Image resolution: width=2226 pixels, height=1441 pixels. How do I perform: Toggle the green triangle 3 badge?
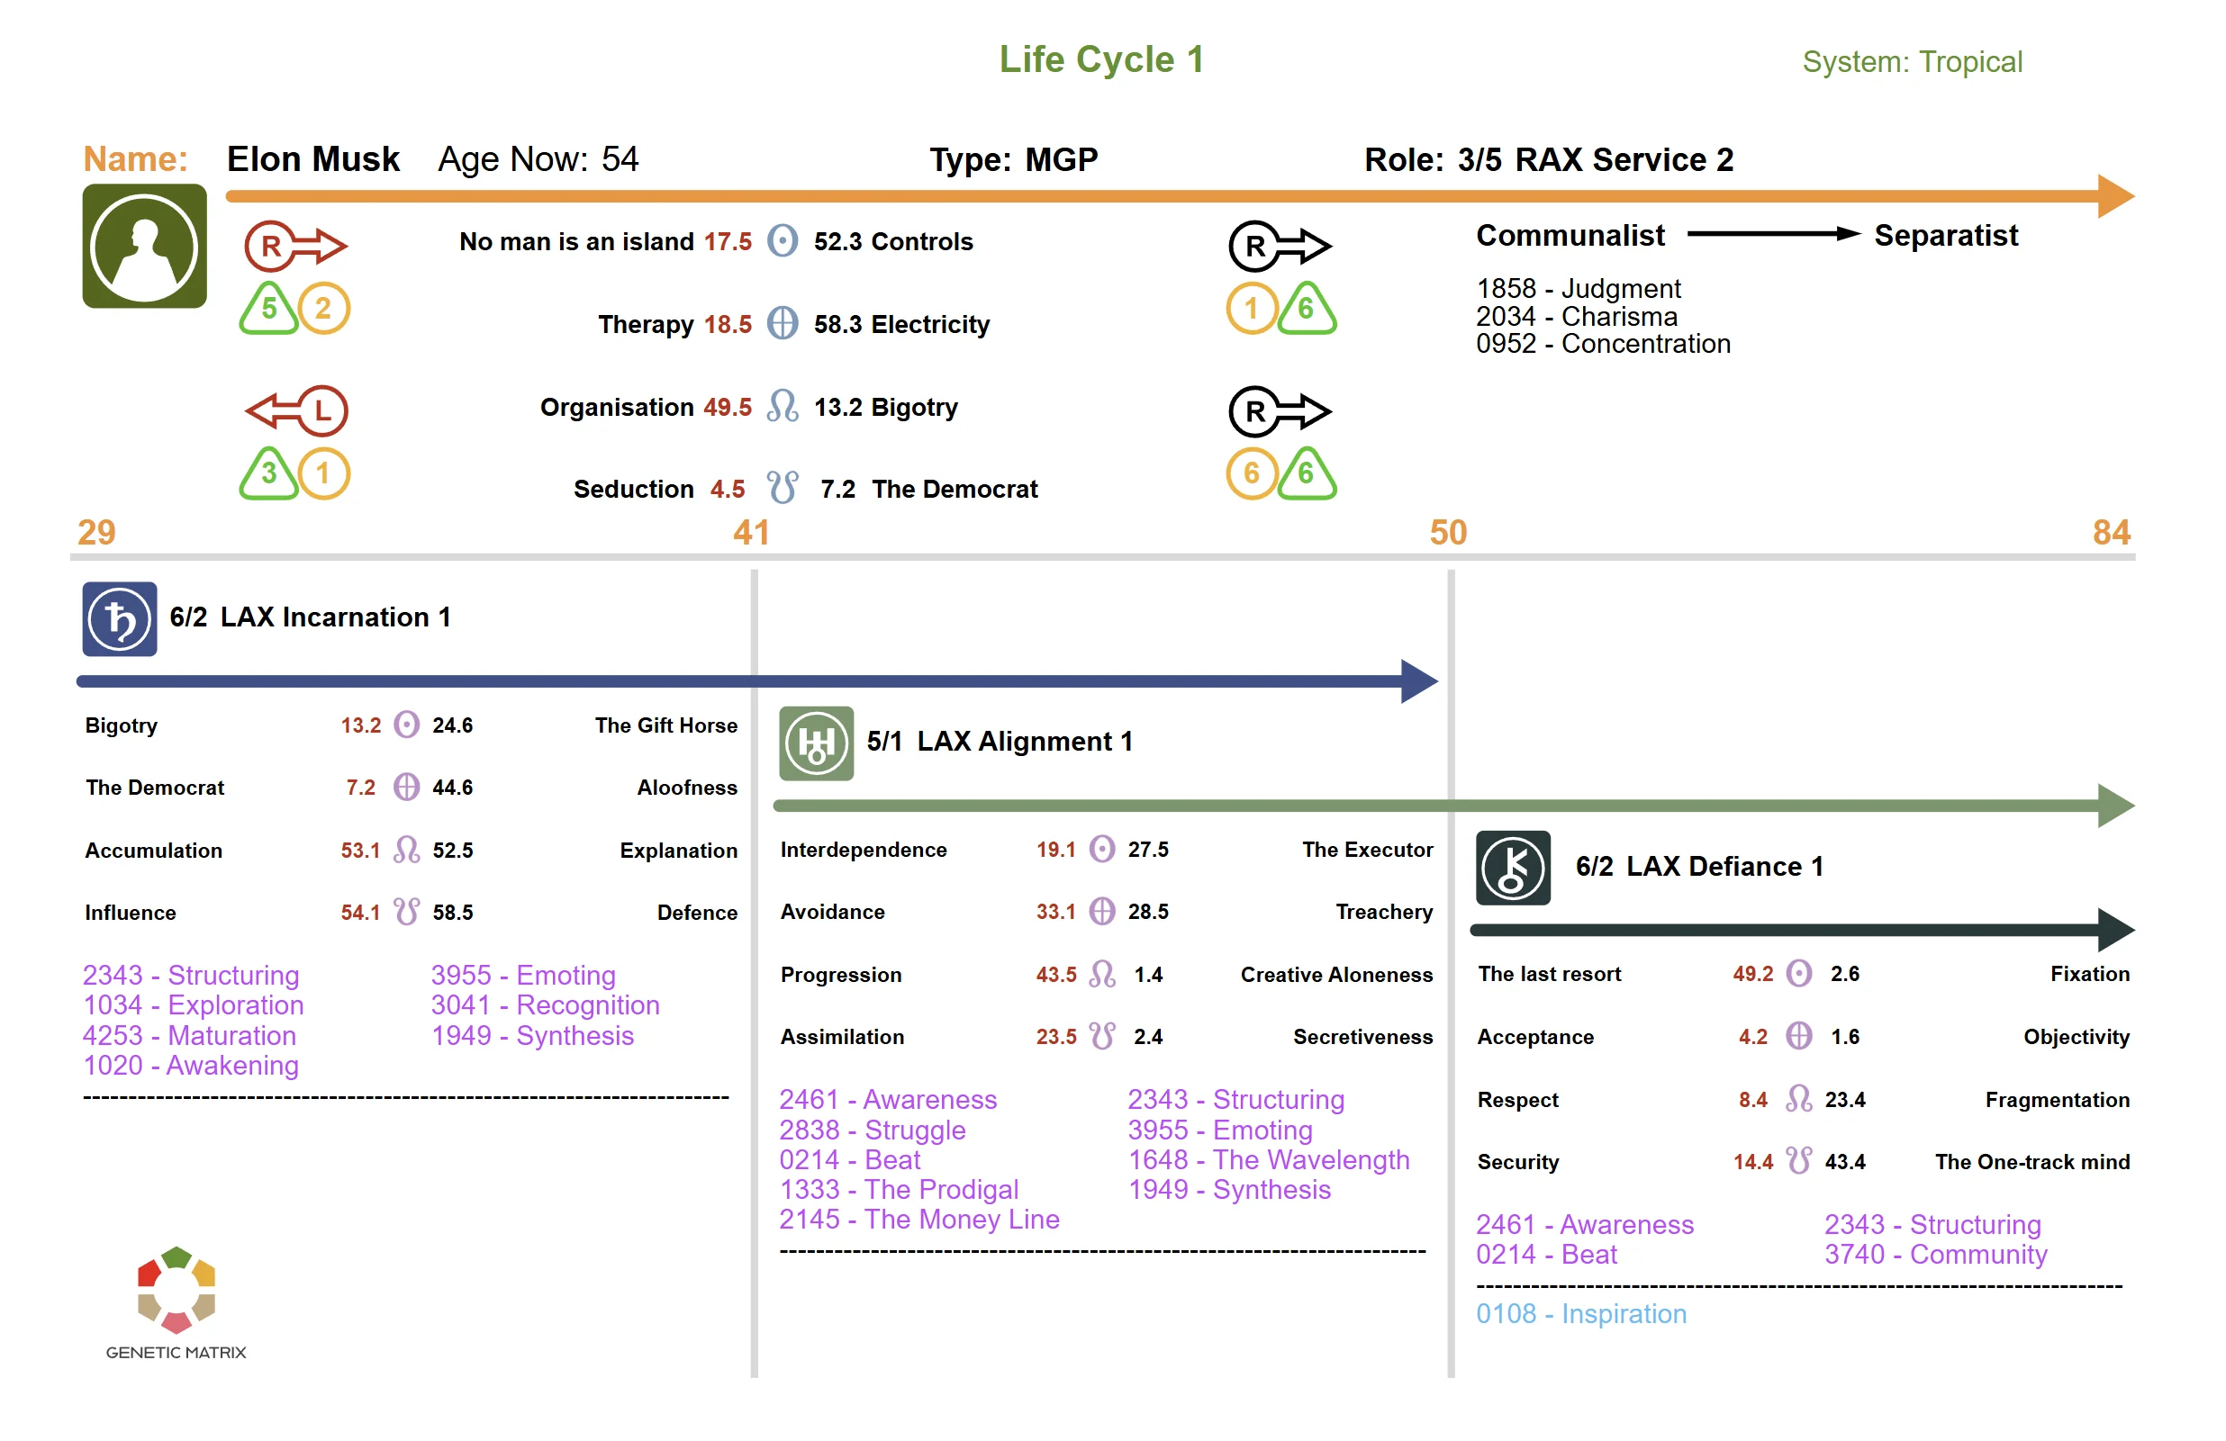click(x=269, y=473)
